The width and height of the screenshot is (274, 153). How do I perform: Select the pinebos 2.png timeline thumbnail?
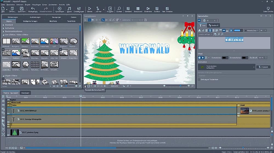pyautogui.click(x=14, y=132)
